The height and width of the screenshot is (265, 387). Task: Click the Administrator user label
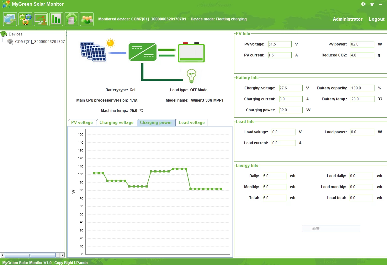347,19
